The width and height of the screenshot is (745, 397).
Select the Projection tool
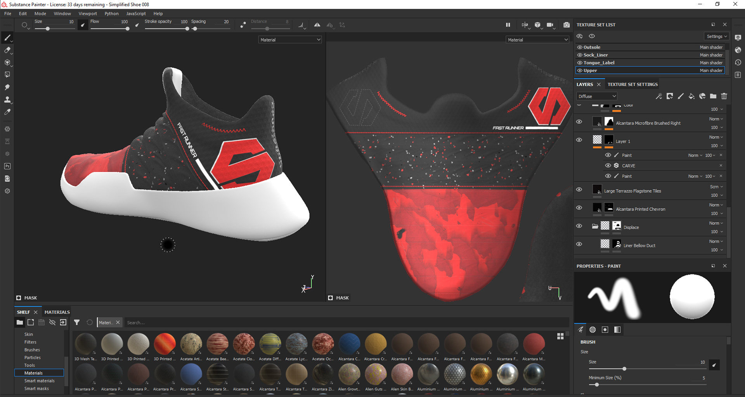click(7, 62)
